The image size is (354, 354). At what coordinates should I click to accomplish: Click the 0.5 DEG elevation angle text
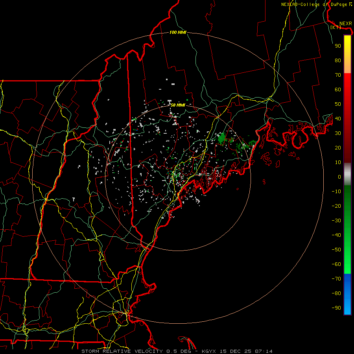(179, 351)
